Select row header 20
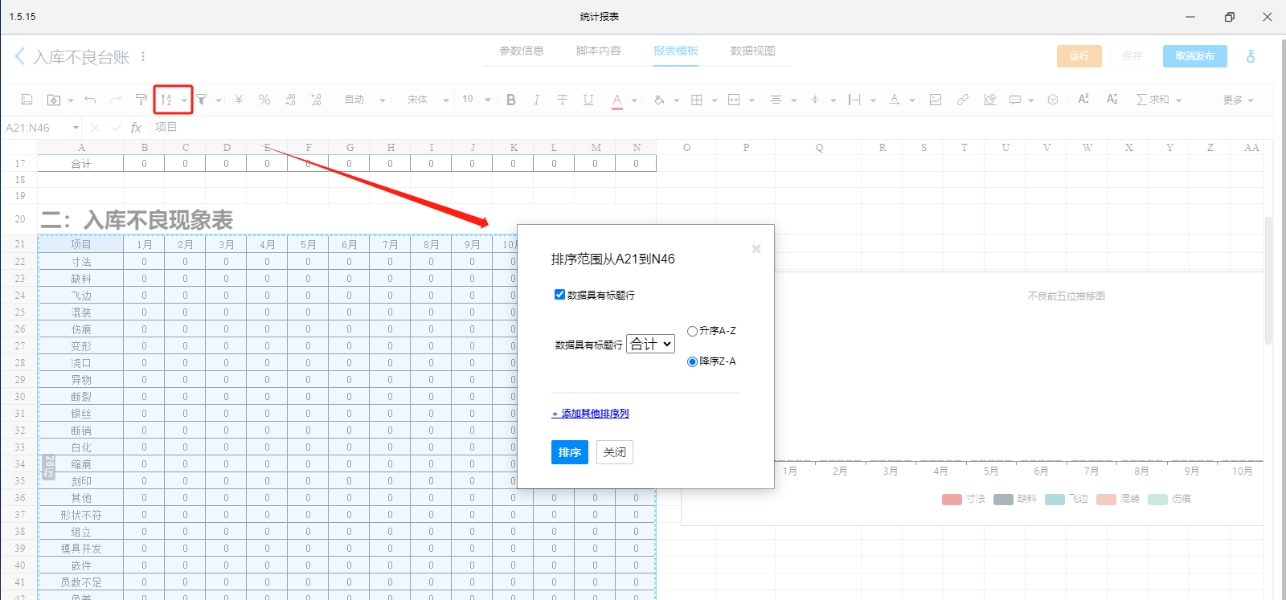Viewport: 1286px width, 600px height. [x=19, y=218]
